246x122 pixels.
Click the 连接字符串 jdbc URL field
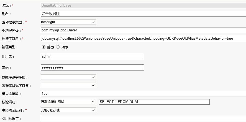(143, 38)
